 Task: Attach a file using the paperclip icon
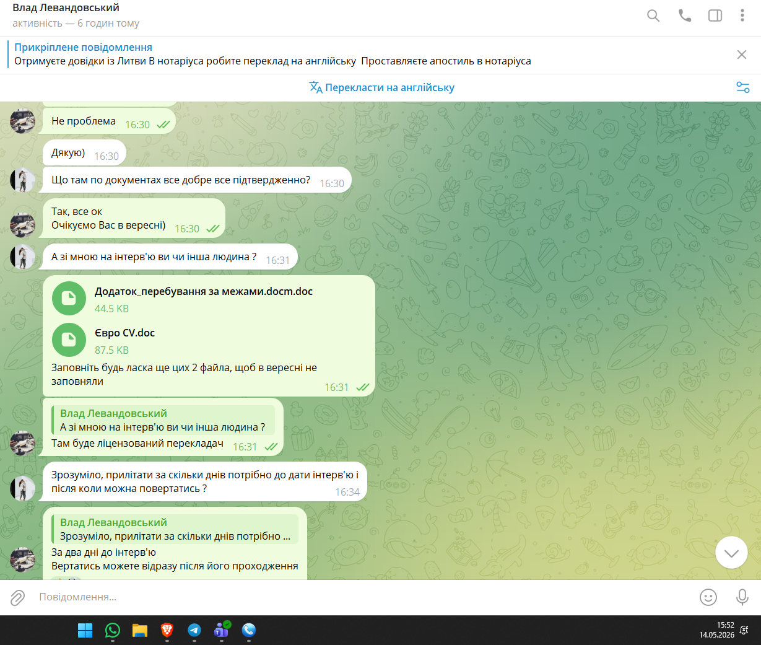[x=17, y=597]
